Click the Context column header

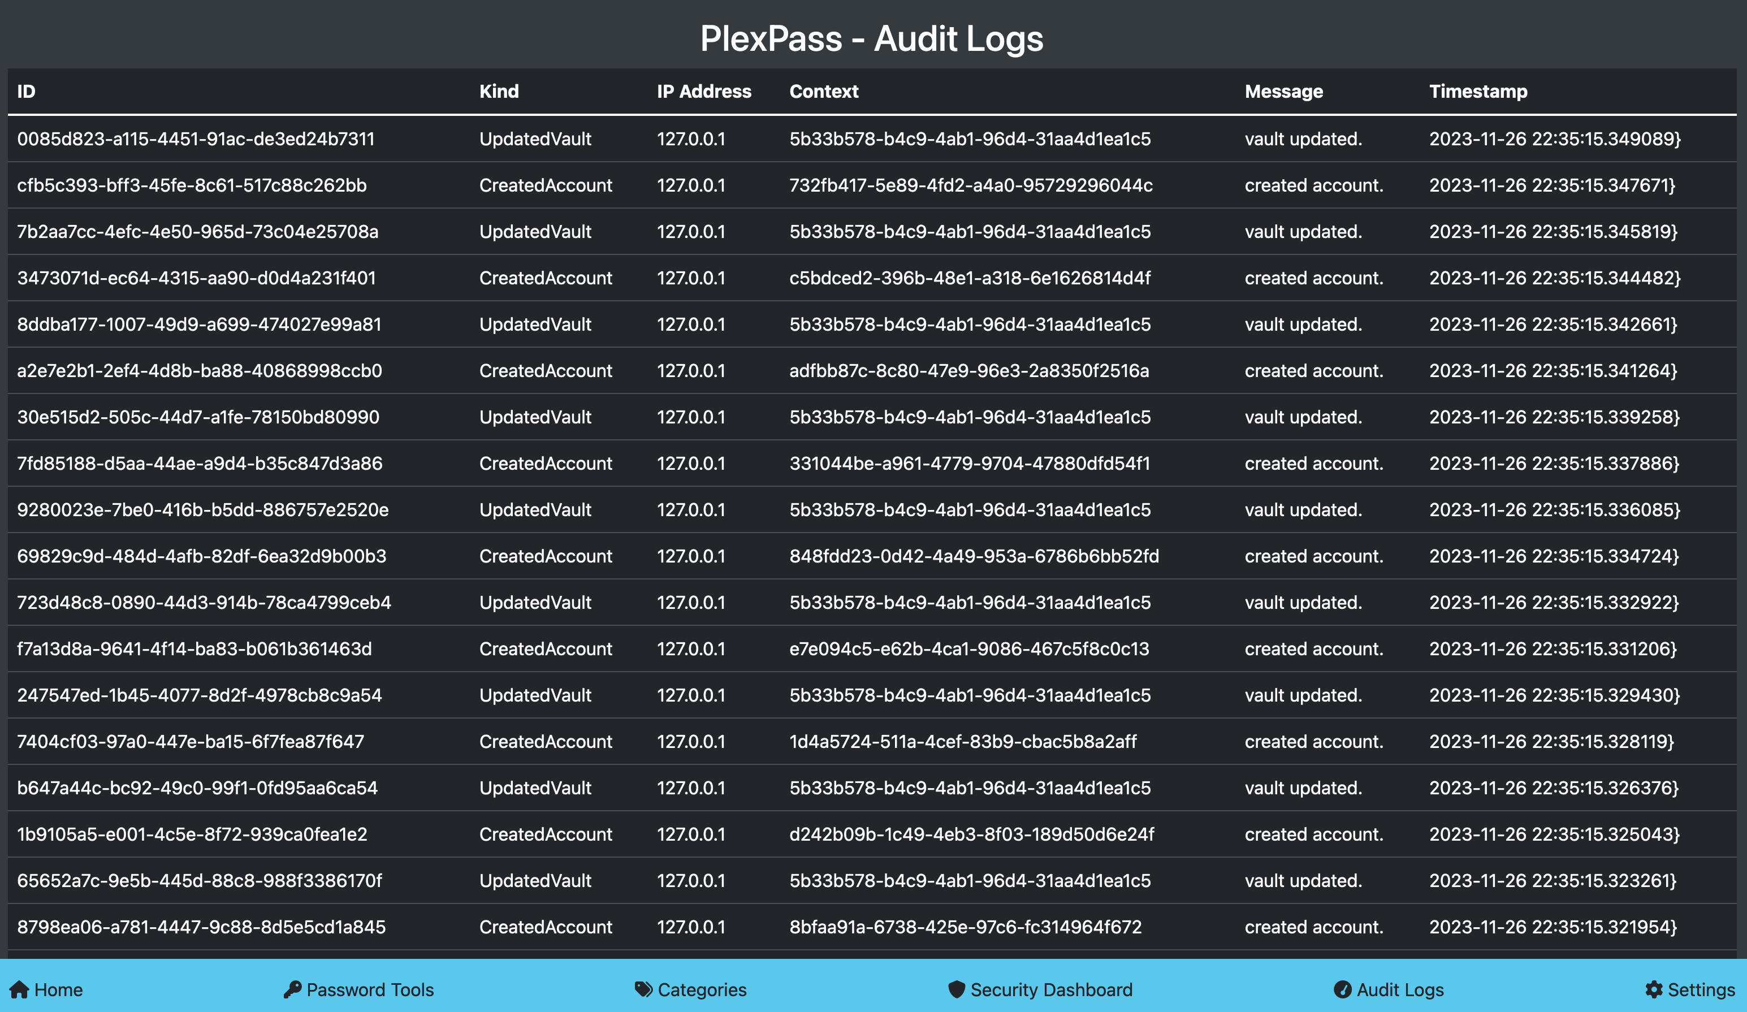[824, 92]
